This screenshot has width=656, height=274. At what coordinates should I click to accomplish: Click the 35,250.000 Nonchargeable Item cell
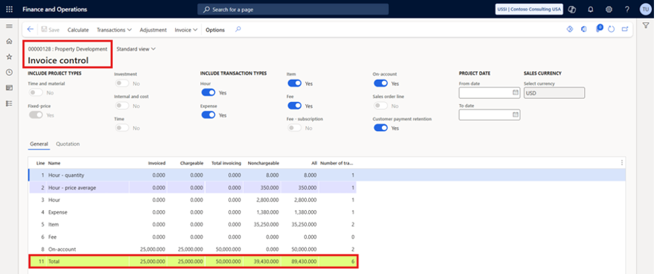(x=261, y=224)
